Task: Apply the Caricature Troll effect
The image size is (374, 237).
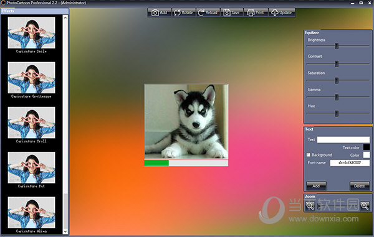Action: (31, 123)
